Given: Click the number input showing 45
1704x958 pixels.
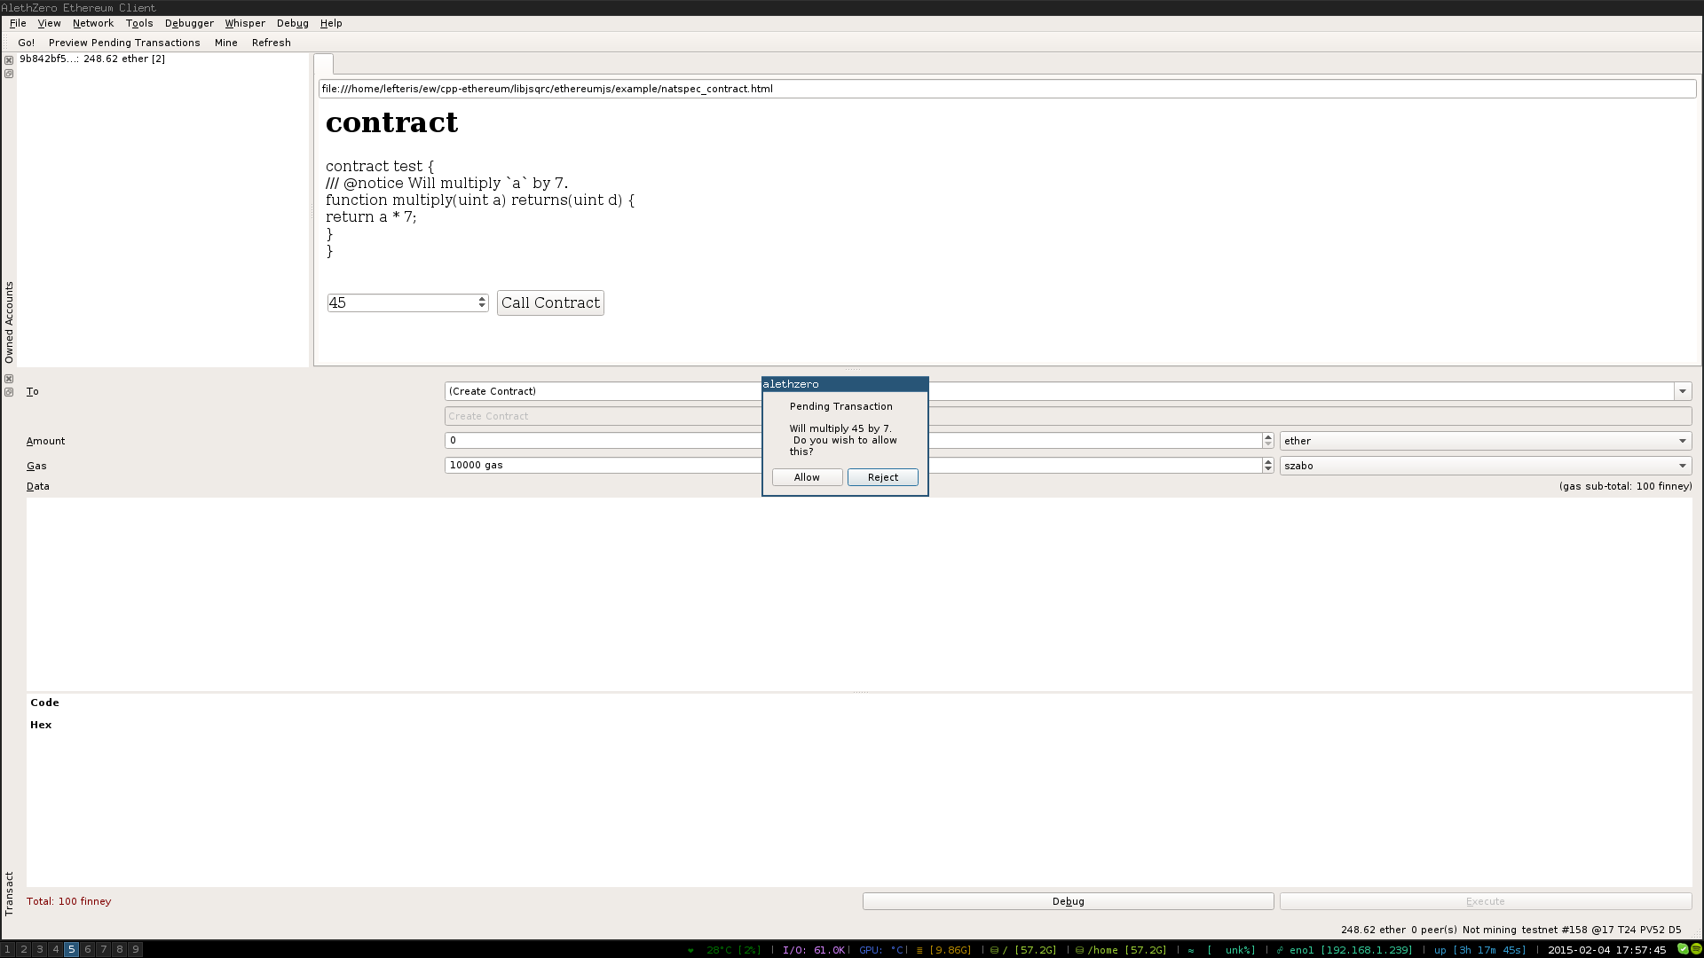Looking at the screenshot, I should pyautogui.click(x=401, y=302).
